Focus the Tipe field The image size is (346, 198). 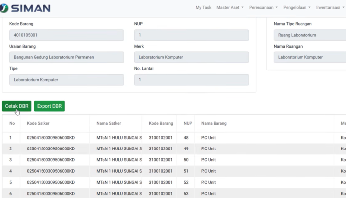[x=66, y=80]
